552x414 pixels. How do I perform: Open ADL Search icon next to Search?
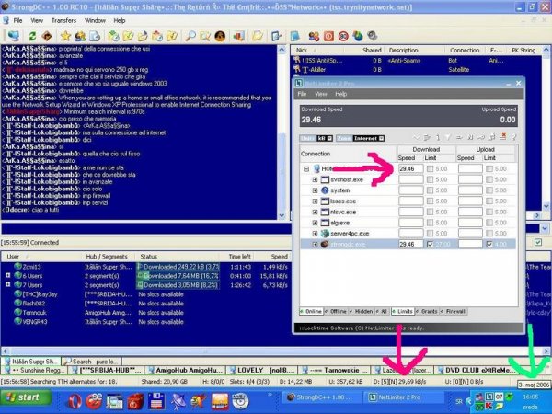tap(205, 36)
